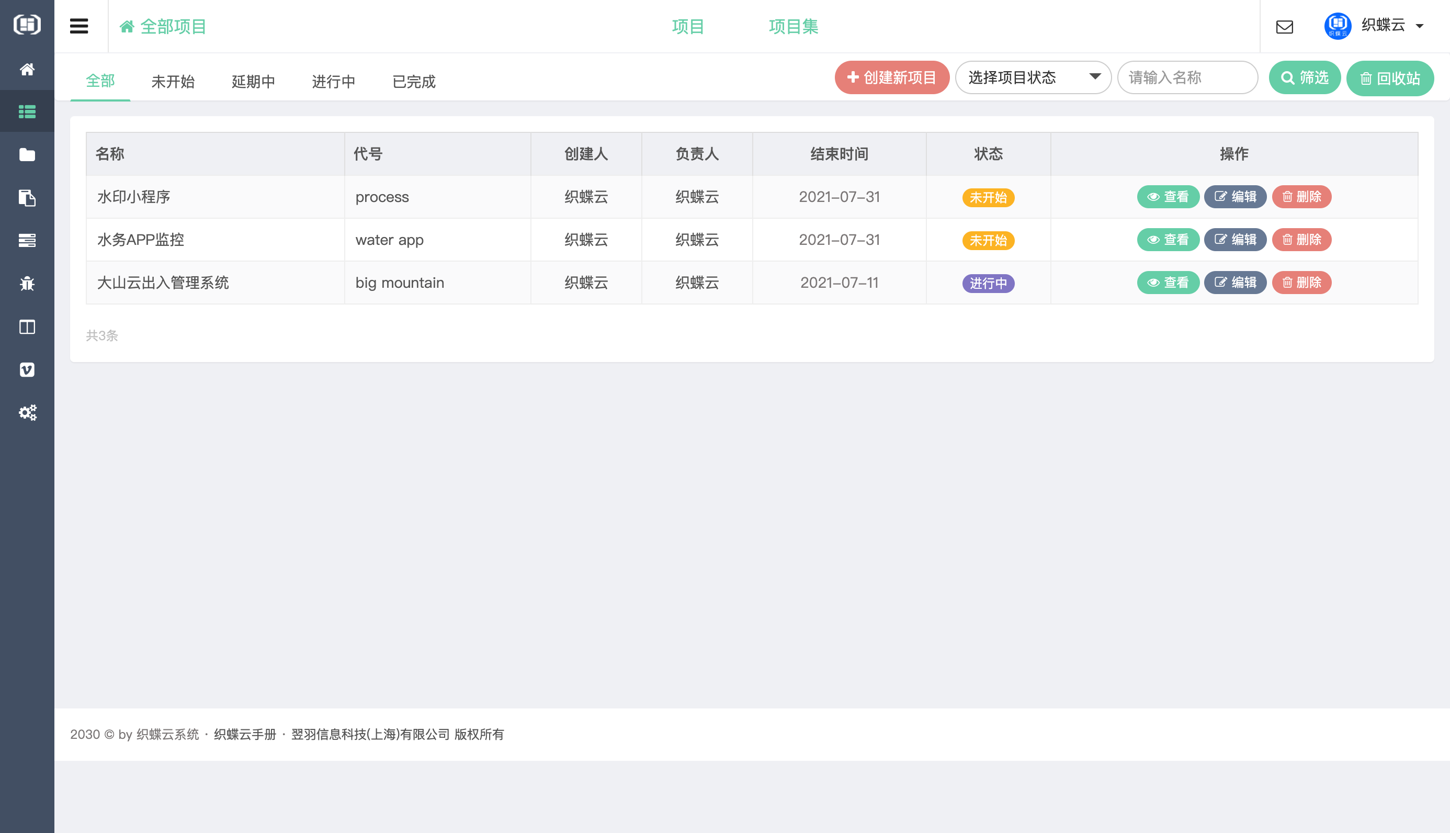Image resolution: width=1450 pixels, height=833 pixels.
Task: Toggle the hamburger menu icon
Action: [x=79, y=26]
